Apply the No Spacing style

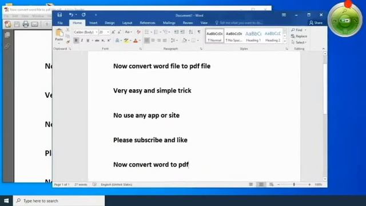pyautogui.click(x=234, y=36)
